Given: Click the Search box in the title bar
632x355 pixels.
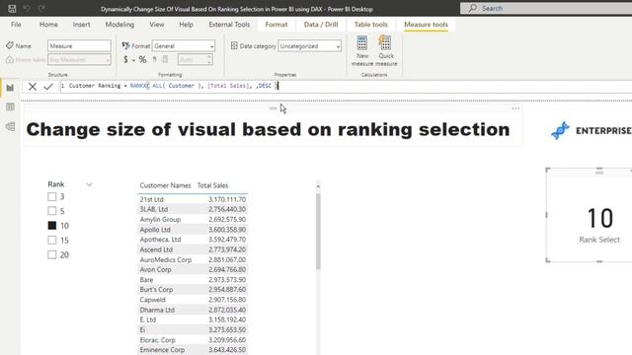Looking at the screenshot, I should (546, 8).
